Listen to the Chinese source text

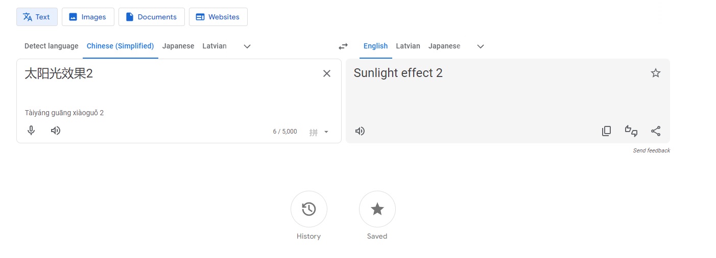pyautogui.click(x=56, y=131)
